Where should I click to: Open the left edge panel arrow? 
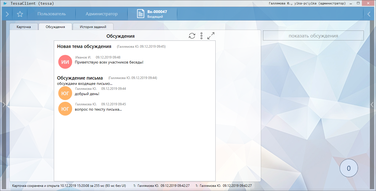[x=4, y=105]
